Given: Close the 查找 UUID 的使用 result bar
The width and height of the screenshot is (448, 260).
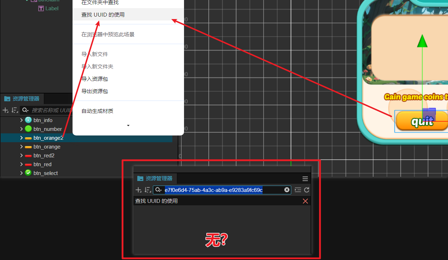Looking at the screenshot, I should 305,201.
